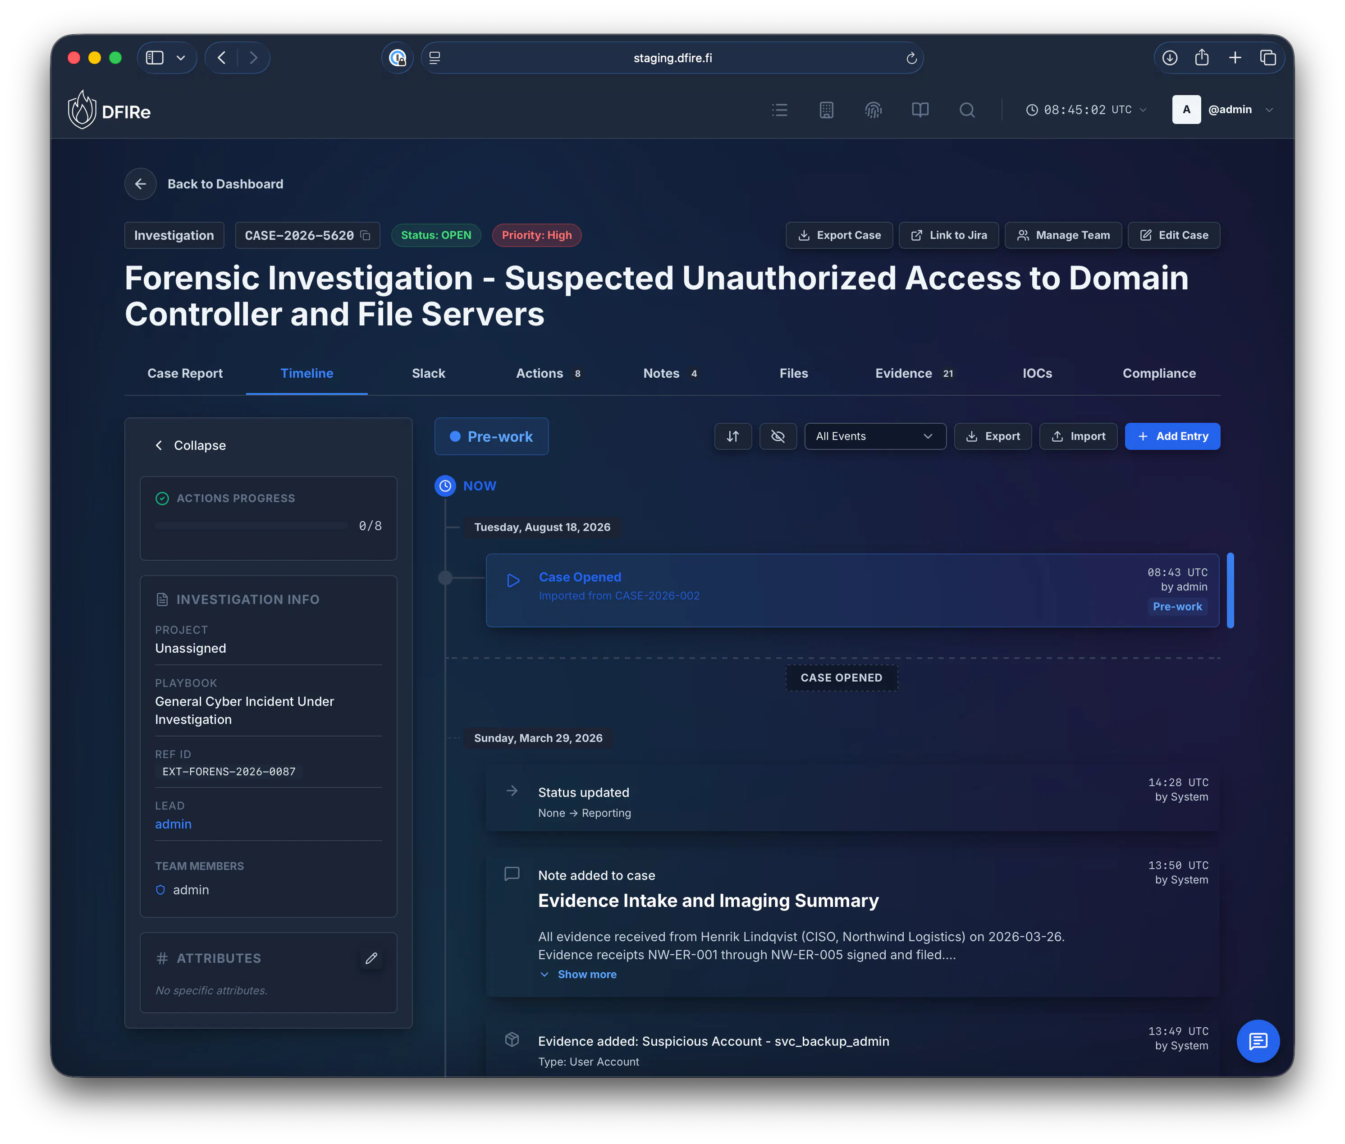Collapse the investigation side panel
1345x1144 pixels.
tap(191, 445)
